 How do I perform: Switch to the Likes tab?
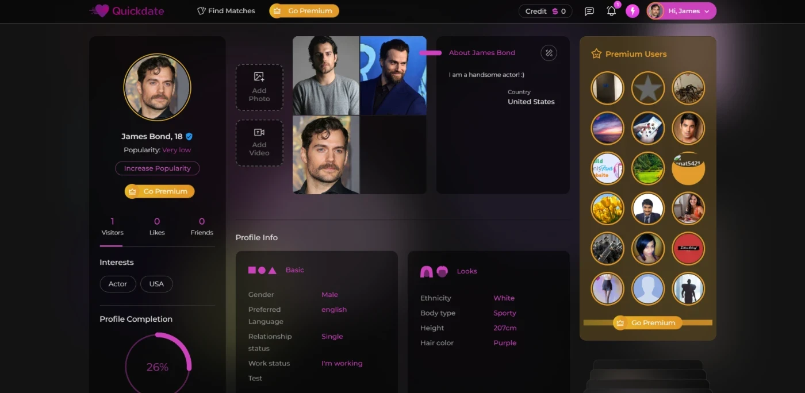(157, 226)
